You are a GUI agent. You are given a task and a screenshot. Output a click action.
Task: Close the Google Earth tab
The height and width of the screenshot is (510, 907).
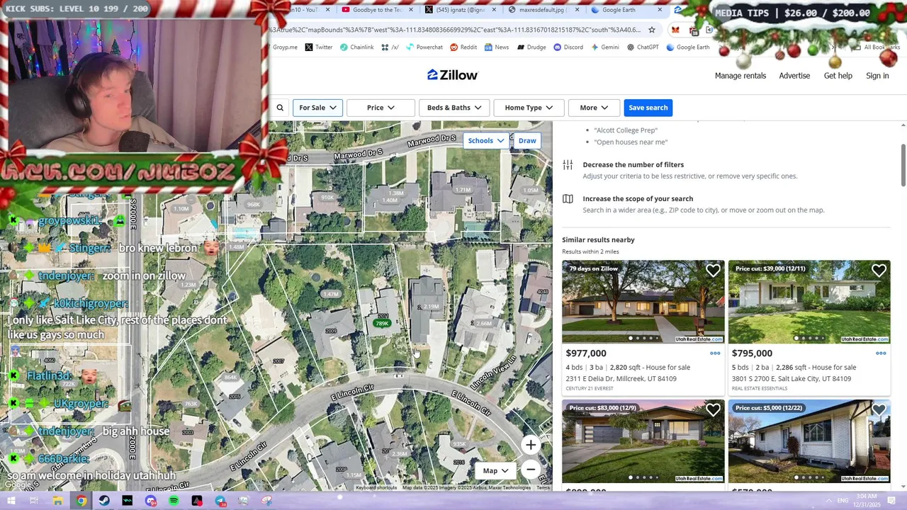coord(660,10)
